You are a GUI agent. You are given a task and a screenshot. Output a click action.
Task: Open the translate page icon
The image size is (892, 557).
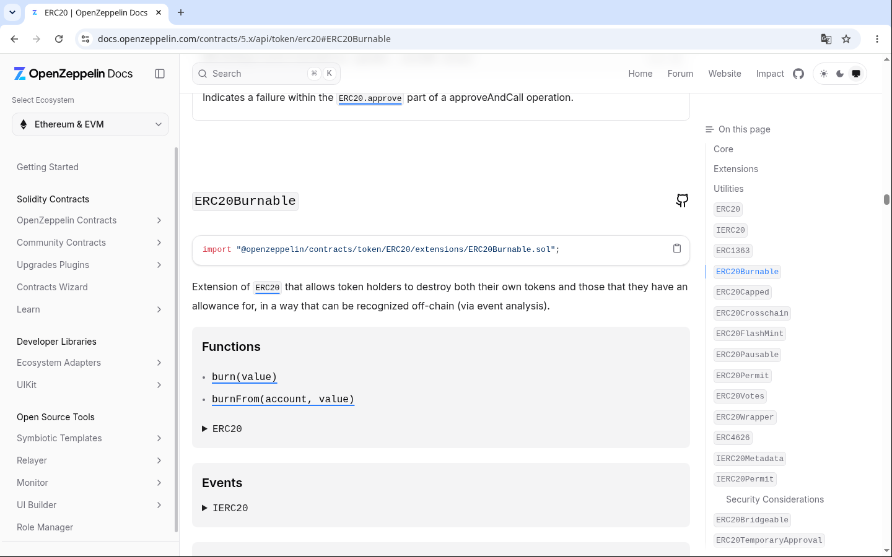826,39
